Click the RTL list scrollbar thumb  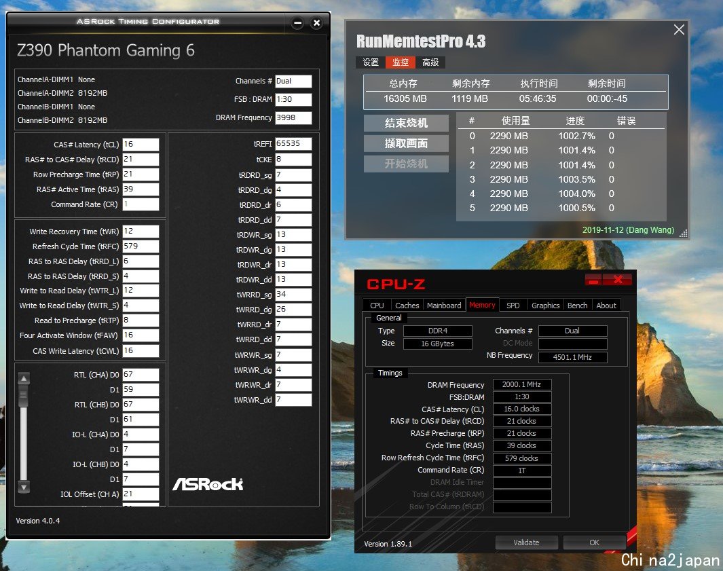point(24,397)
